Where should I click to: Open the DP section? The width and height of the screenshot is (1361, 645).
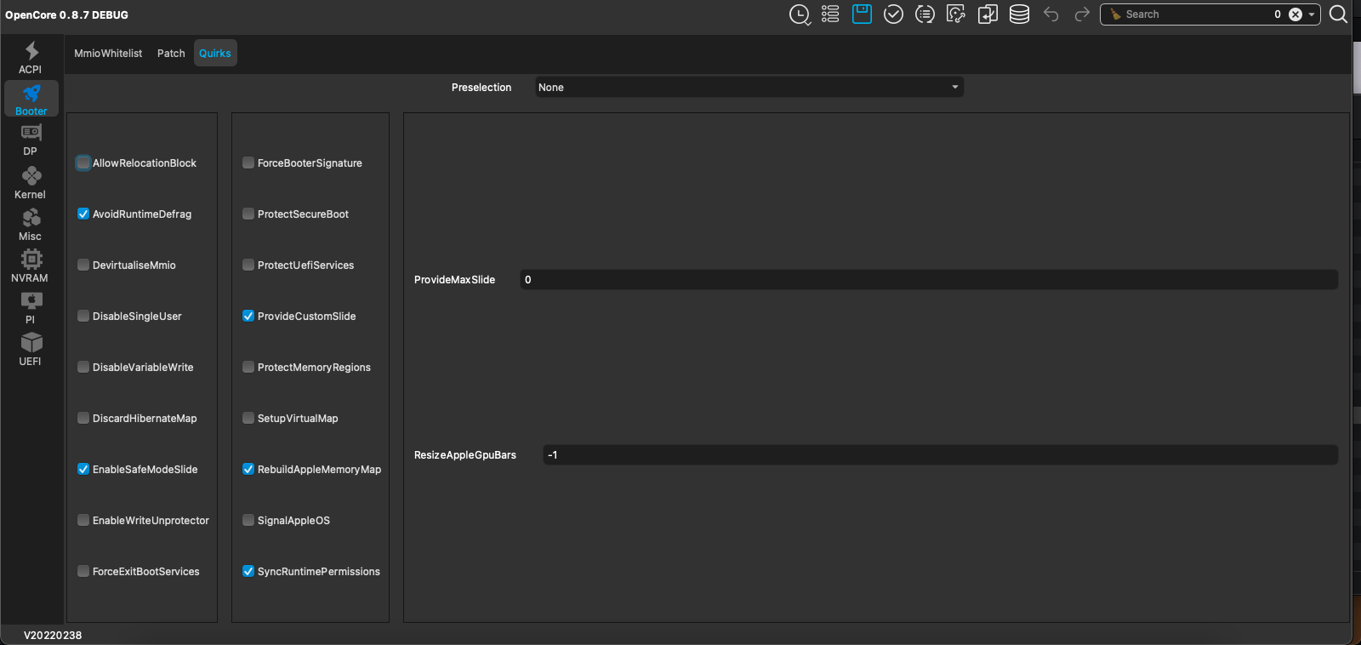[31, 140]
